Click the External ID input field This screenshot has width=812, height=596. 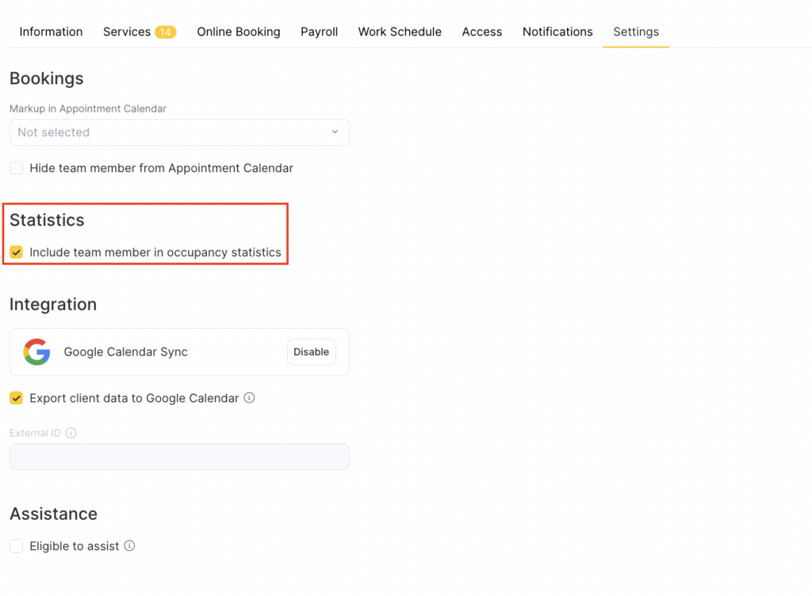[x=179, y=457]
